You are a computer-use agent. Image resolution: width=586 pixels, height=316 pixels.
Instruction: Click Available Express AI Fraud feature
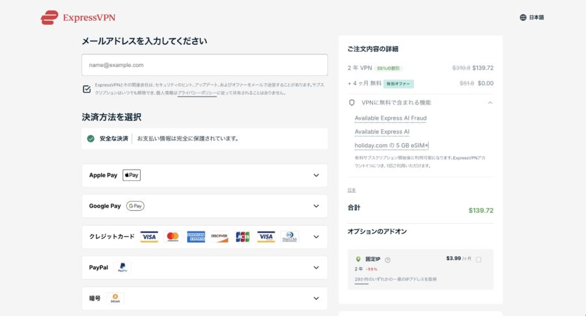pyautogui.click(x=391, y=118)
